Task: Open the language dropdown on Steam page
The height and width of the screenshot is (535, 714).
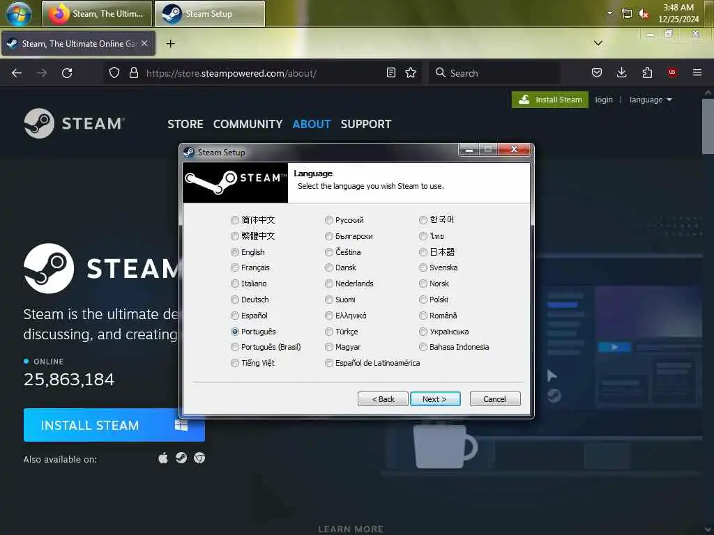Action: (651, 100)
